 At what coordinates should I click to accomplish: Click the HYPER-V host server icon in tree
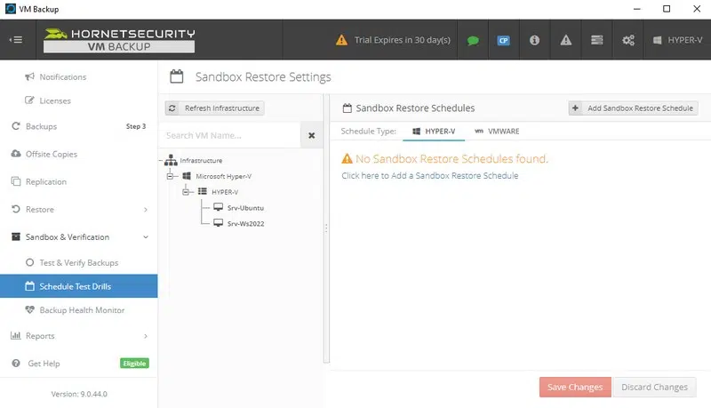[x=203, y=191]
